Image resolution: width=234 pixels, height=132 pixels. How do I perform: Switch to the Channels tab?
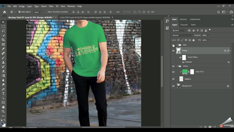(184, 25)
